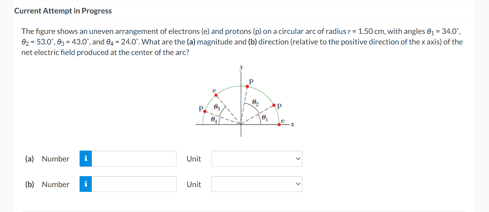Image resolution: width=489 pixels, height=212 pixels.
Task: Click the Number input field for part (b)
Action: pos(134,184)
